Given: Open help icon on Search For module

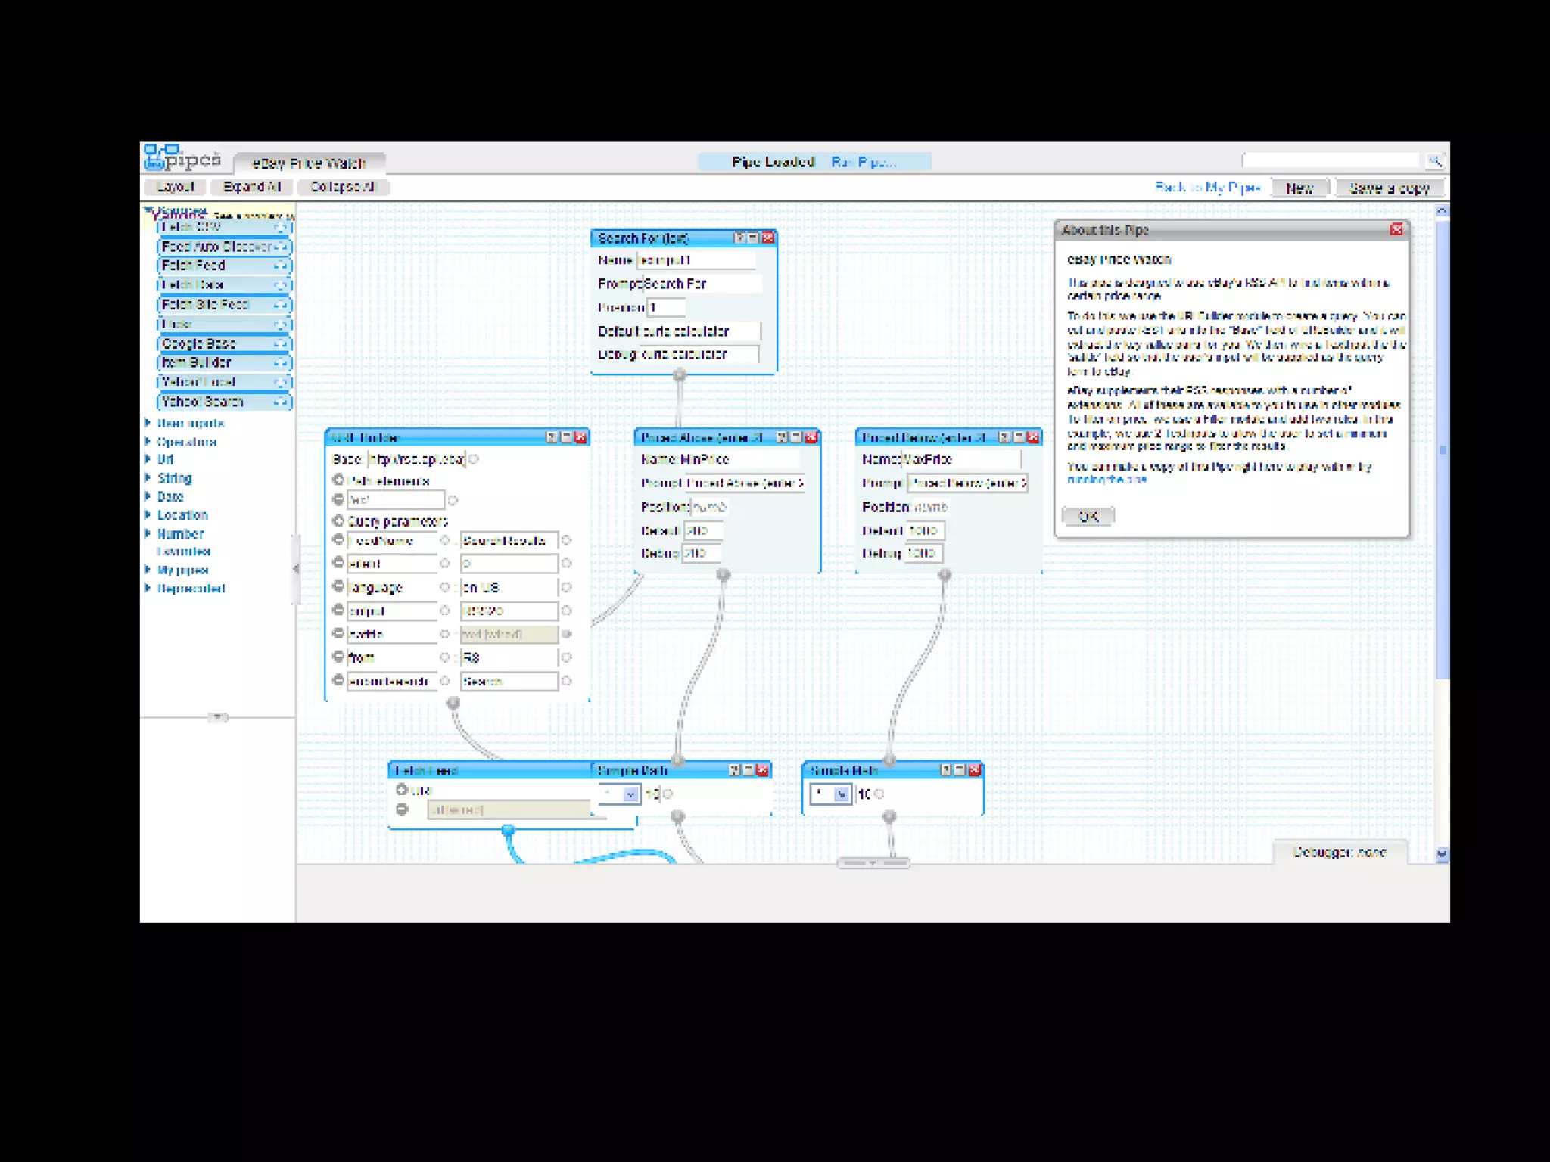Looking at the screenshot, I should pos(739,238).
